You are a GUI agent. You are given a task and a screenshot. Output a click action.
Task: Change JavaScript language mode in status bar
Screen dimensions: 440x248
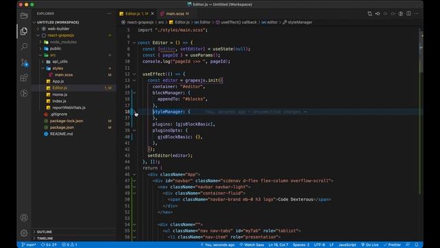click(x=347, y=245)
